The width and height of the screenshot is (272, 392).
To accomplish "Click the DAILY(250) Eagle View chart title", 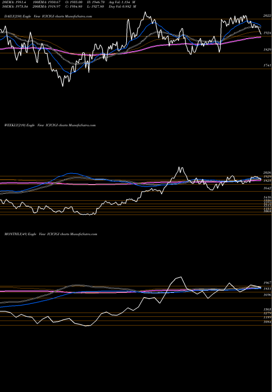I will 48,16.
